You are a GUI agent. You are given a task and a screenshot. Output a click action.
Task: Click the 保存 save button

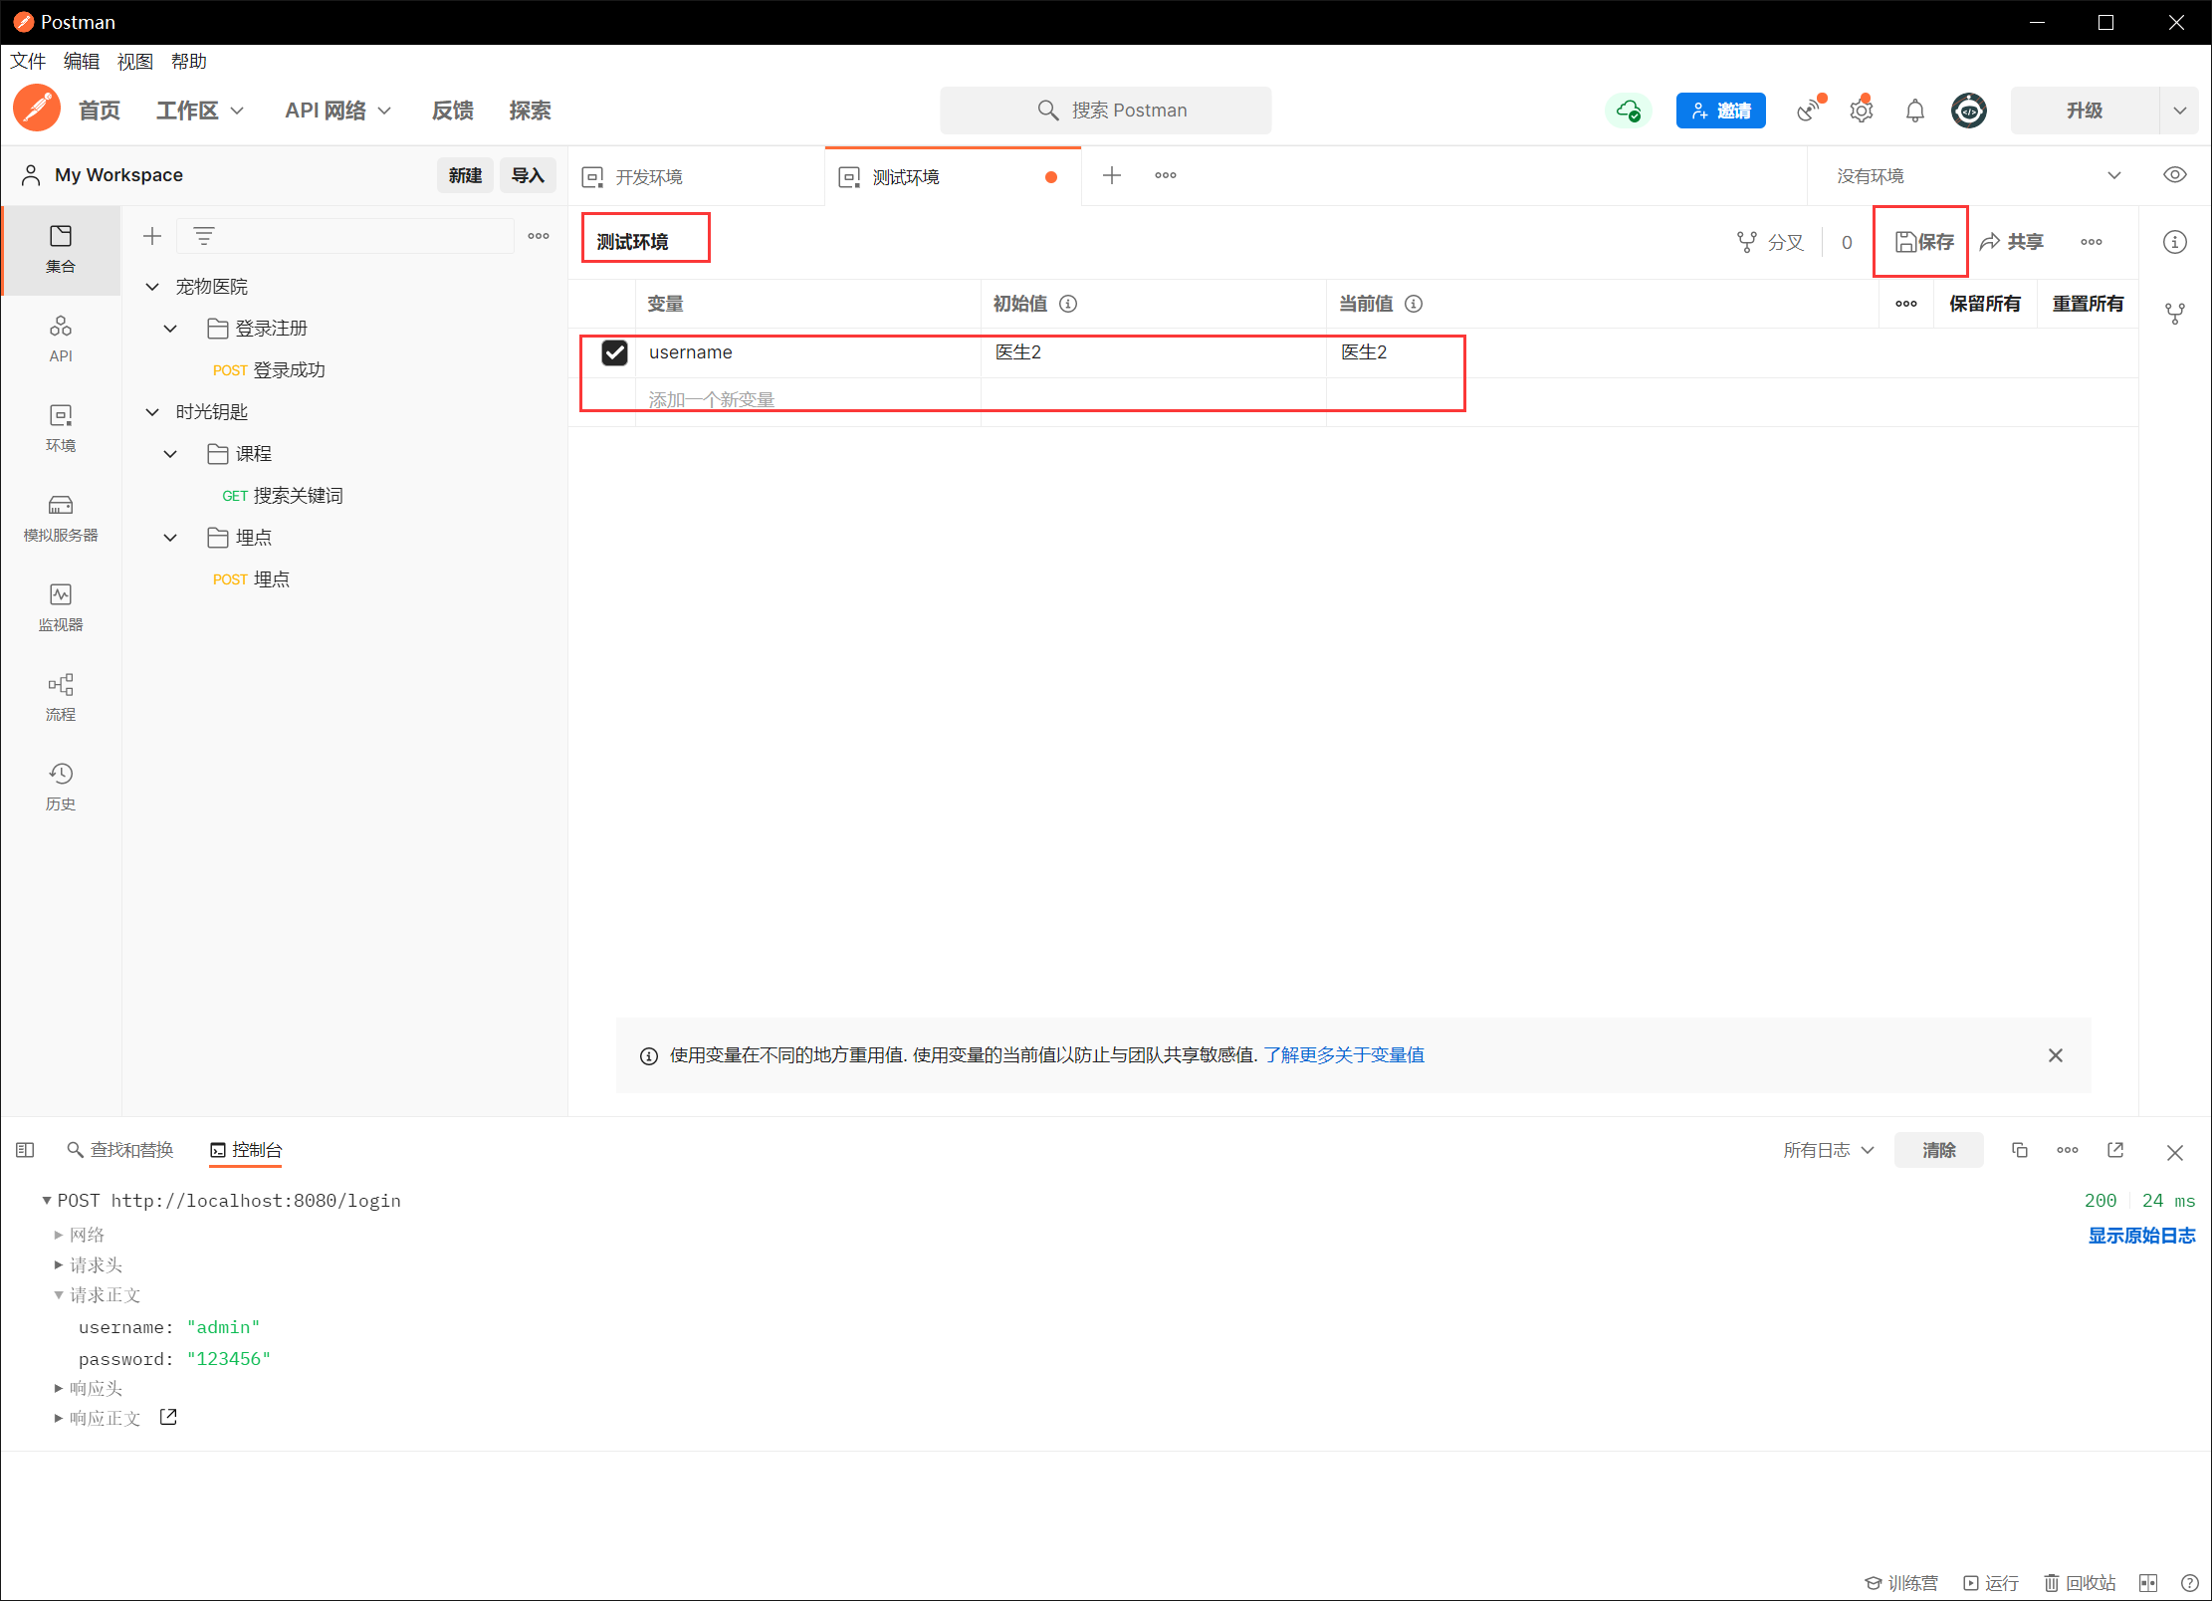[1923, 242]
